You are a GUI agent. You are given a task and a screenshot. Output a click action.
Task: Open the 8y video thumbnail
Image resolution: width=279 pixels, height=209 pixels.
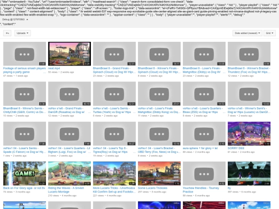249,173
